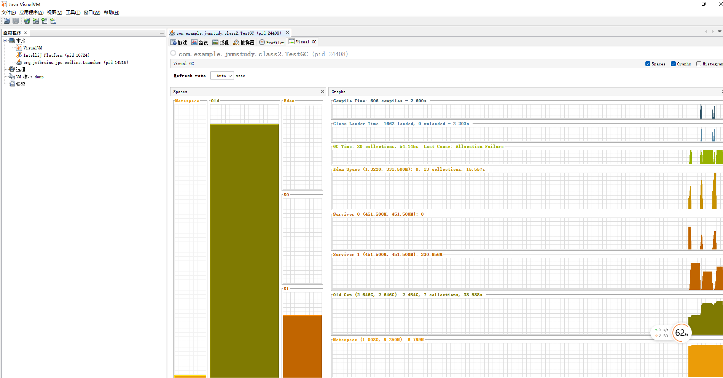Click the 本地 computer icon in the tree

tap(12, 41)
